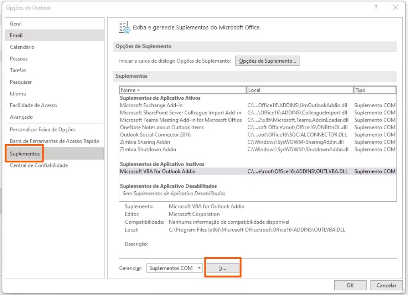The height and width of the screenshot is (295, 408).
Task: Click the Tipo column header
Action: tap(374, 90)
